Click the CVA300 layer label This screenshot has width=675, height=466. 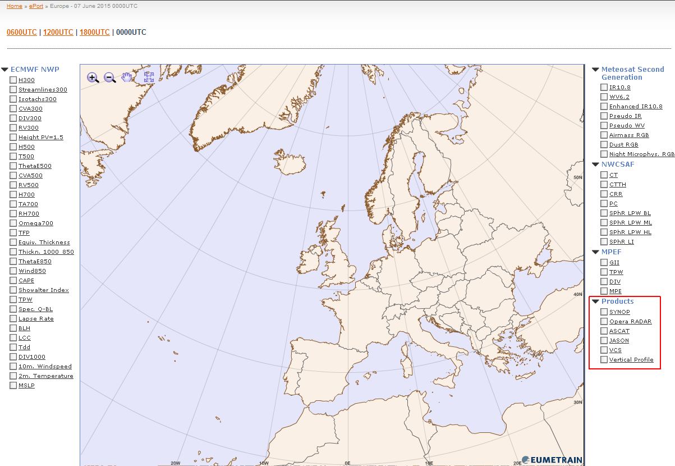pos(30,109)
